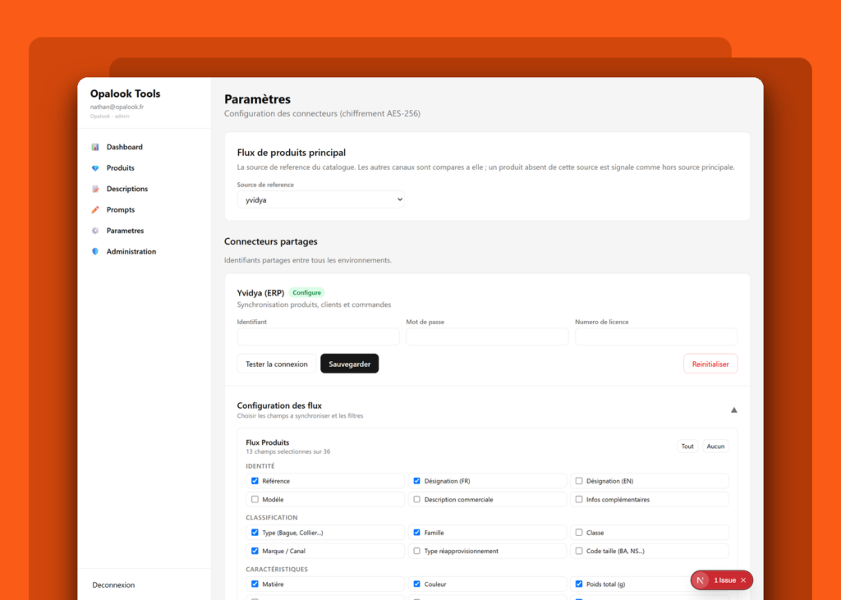
Task: Uncheck the Référence checkbox
Action: (255, 481)
